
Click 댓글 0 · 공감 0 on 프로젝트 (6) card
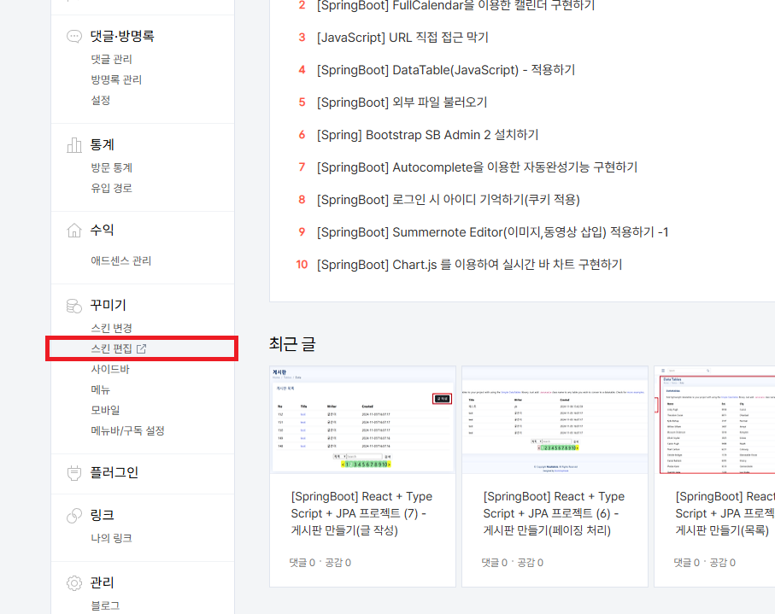tap(513, 563)
